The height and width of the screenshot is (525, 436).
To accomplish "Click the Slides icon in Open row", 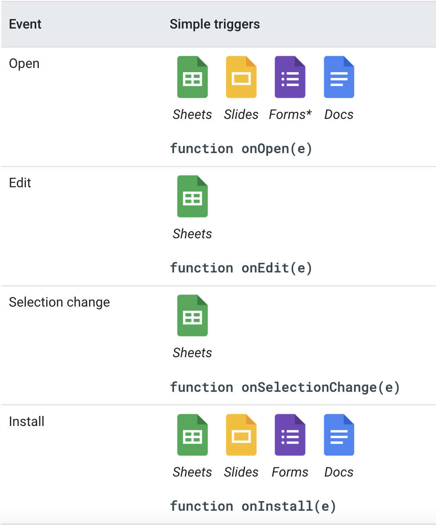I will [x=241, y=77].
